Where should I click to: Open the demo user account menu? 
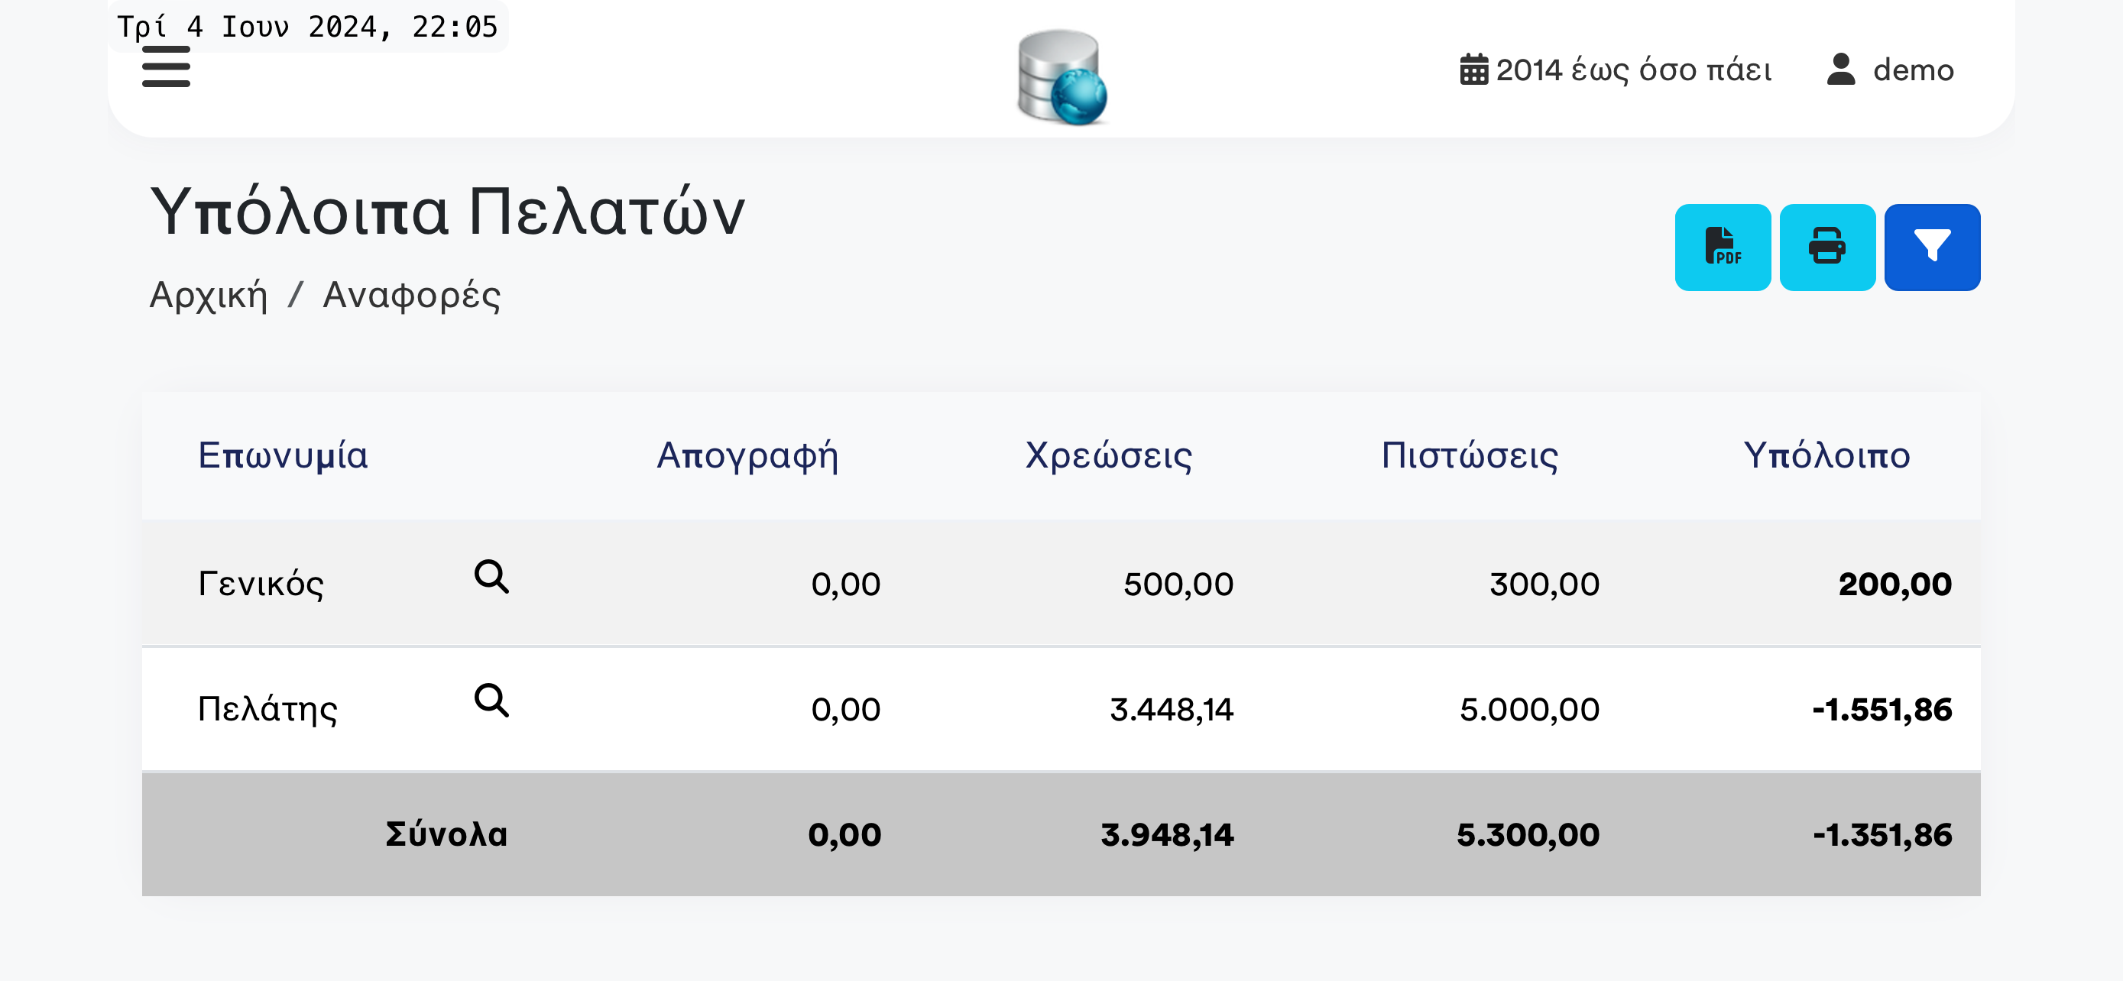1890,70
